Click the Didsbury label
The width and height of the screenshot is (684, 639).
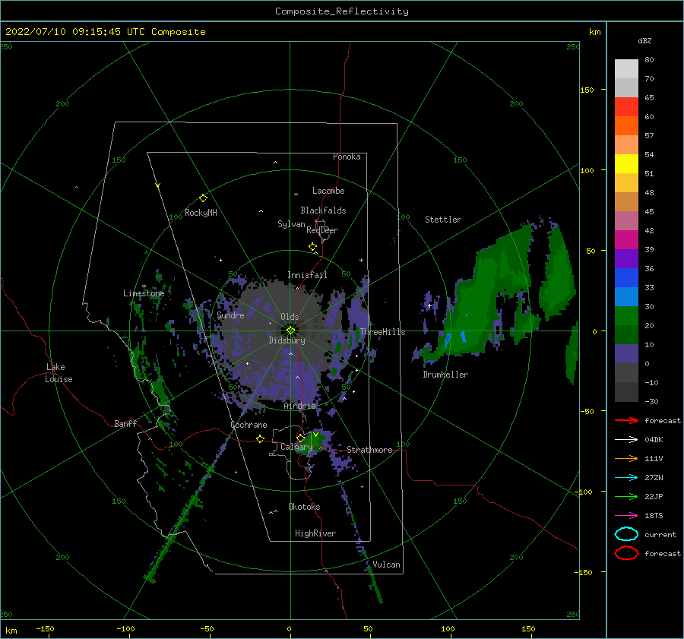point(287,340)
